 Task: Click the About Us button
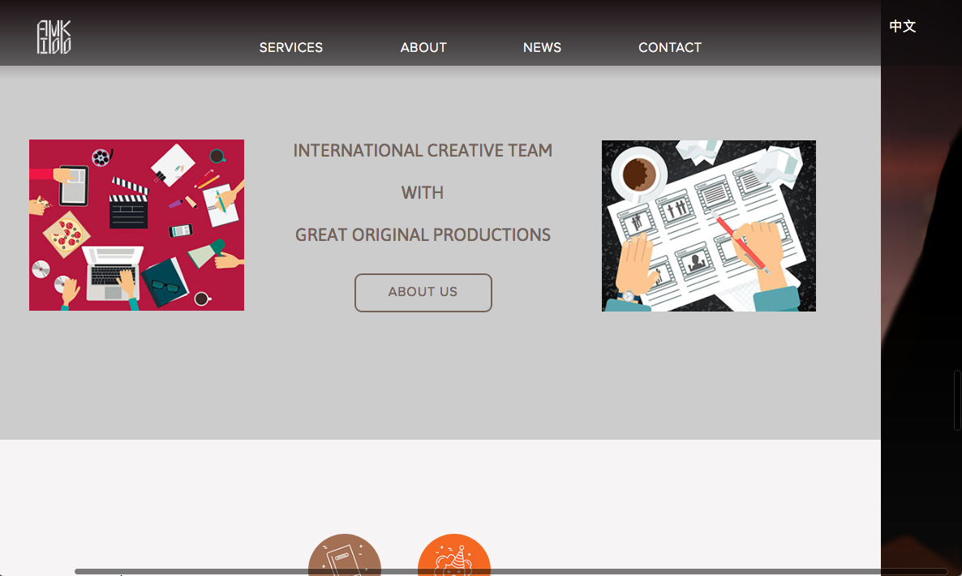click(x=423, y=293)
